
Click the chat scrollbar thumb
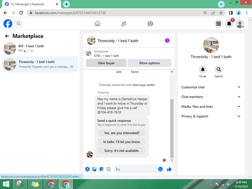[172, 128]
